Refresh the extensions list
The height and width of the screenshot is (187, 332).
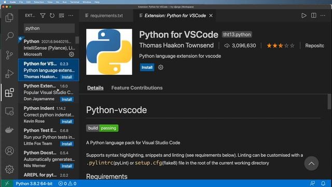52,16
